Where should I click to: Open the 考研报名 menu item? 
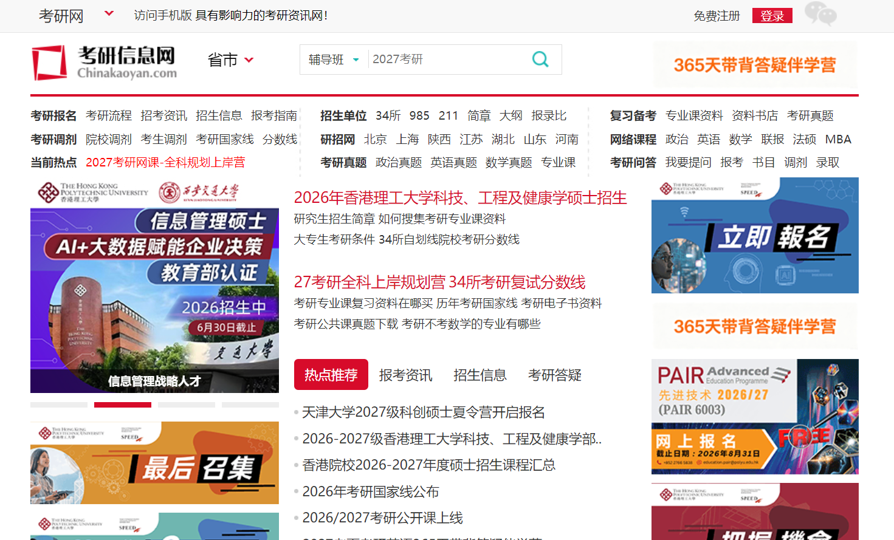click(x=53, y=115)
